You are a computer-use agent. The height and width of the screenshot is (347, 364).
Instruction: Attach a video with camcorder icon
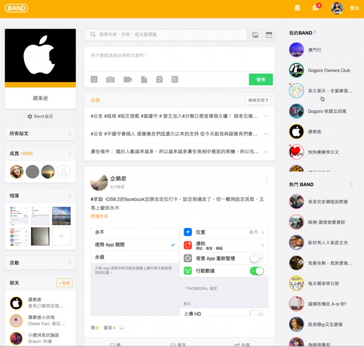128,80
